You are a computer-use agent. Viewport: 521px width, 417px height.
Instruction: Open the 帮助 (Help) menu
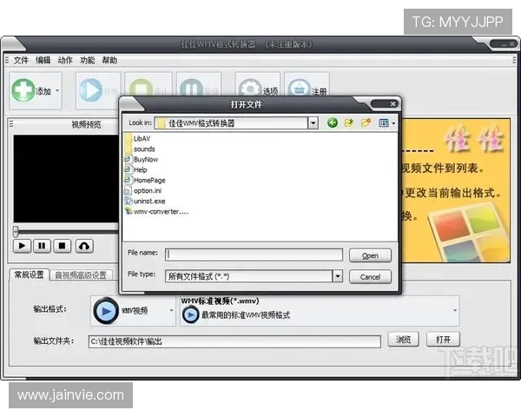point(109,61)
